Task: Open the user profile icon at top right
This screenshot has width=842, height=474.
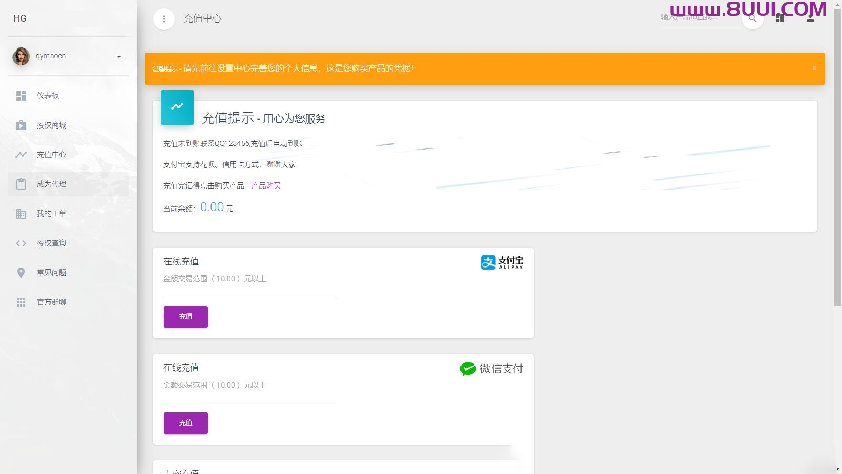Action: 810,18
